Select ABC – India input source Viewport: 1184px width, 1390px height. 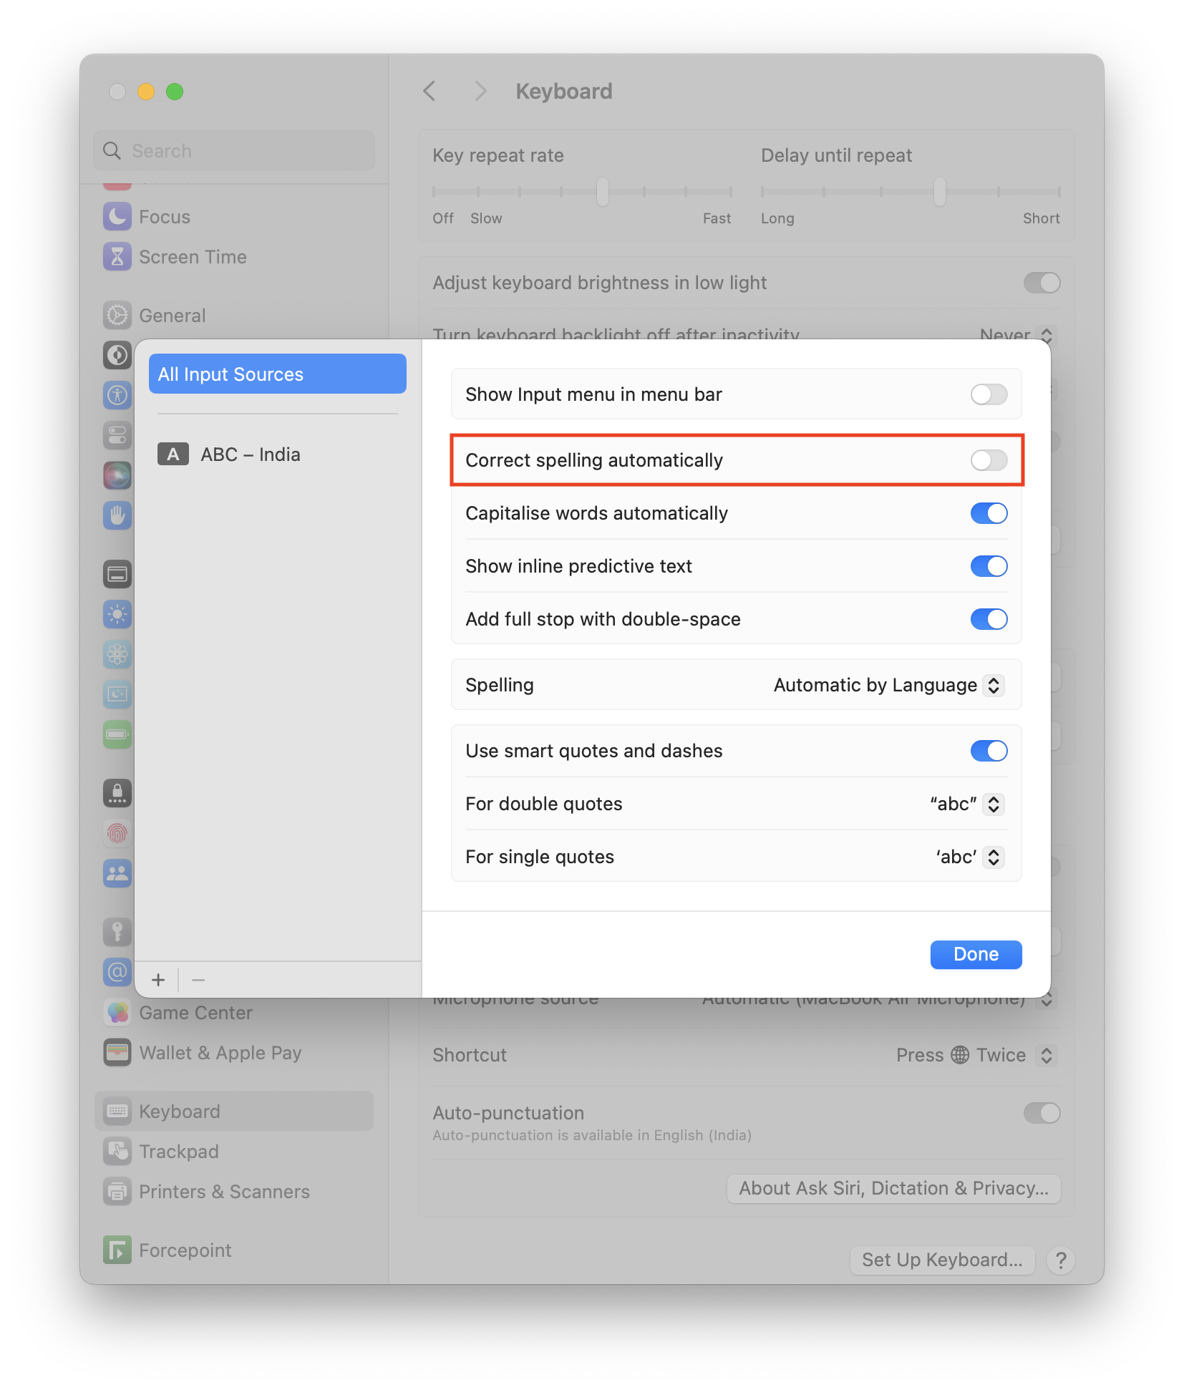click(277, 455)
